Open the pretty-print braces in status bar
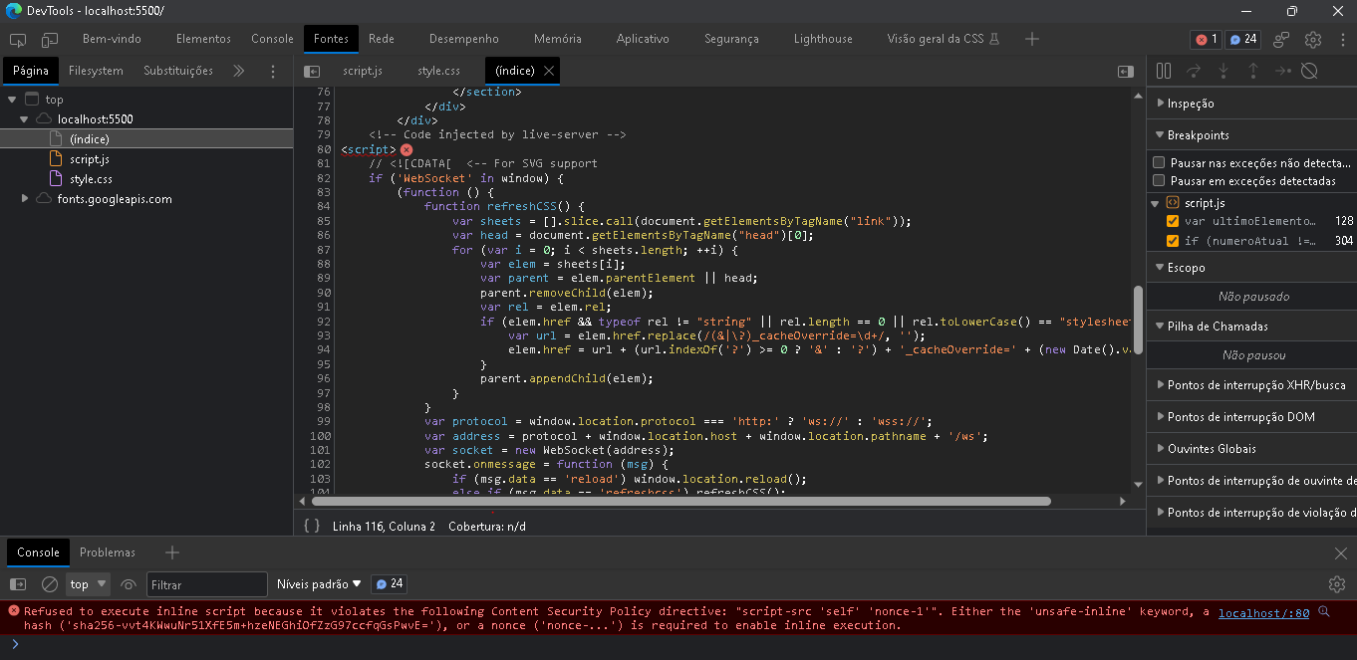The height and width of the screenshot is (660, 1357). (310, 526)
